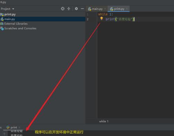Close the print.py editor tab
Image resolution: width=174 pixels, height=136 pixels.
(x=127, y=9)
